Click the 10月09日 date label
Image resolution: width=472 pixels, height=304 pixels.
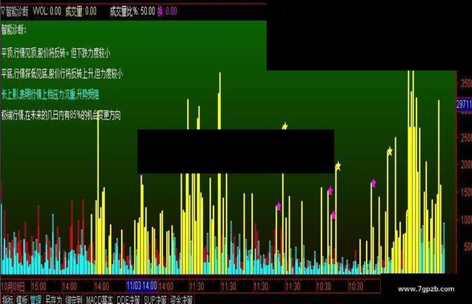pyautogui.click(x=12, y=287)
